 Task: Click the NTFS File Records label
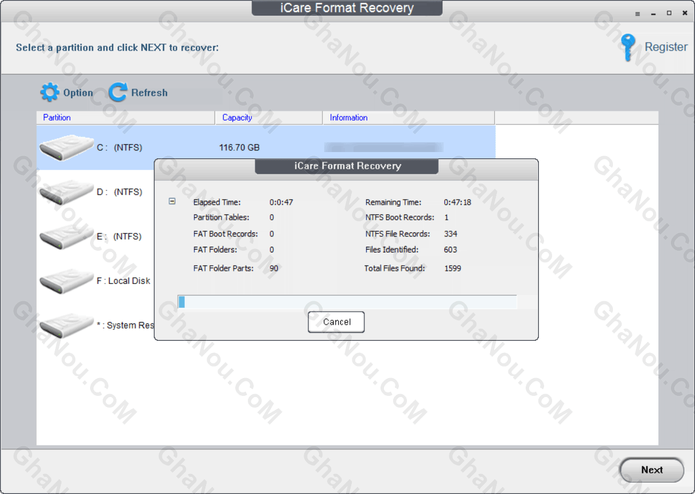[x=398, y=234]
